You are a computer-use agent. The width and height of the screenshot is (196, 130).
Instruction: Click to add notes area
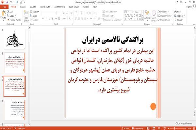point(184,123)
